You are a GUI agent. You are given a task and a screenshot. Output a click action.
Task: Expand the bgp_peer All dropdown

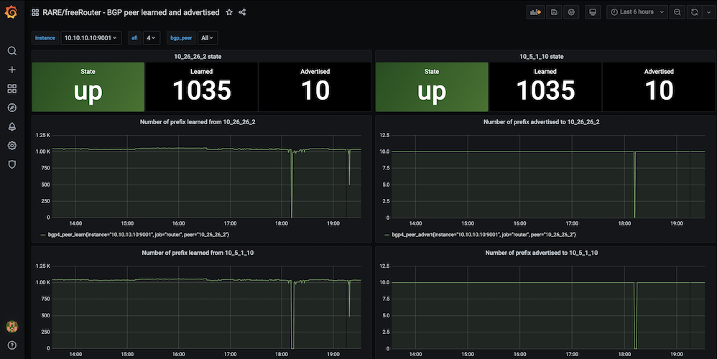208,38
